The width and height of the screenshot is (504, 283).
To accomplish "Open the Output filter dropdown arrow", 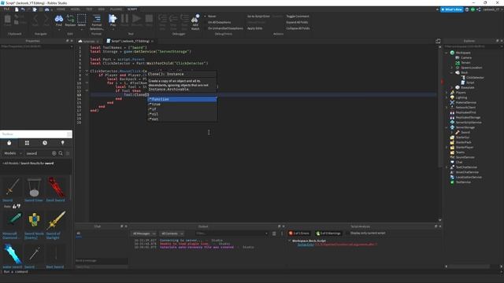I will [x=266, y=233].
